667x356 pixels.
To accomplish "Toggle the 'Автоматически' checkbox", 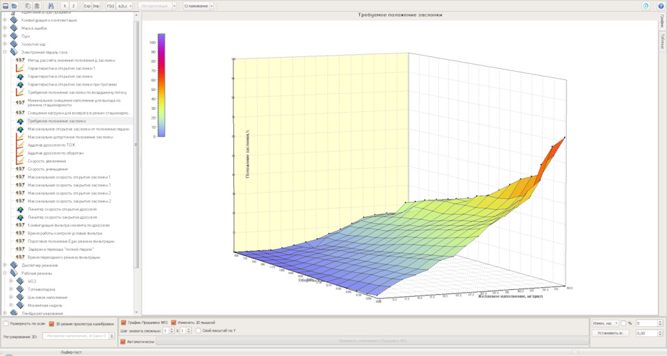I will (124, 341).
